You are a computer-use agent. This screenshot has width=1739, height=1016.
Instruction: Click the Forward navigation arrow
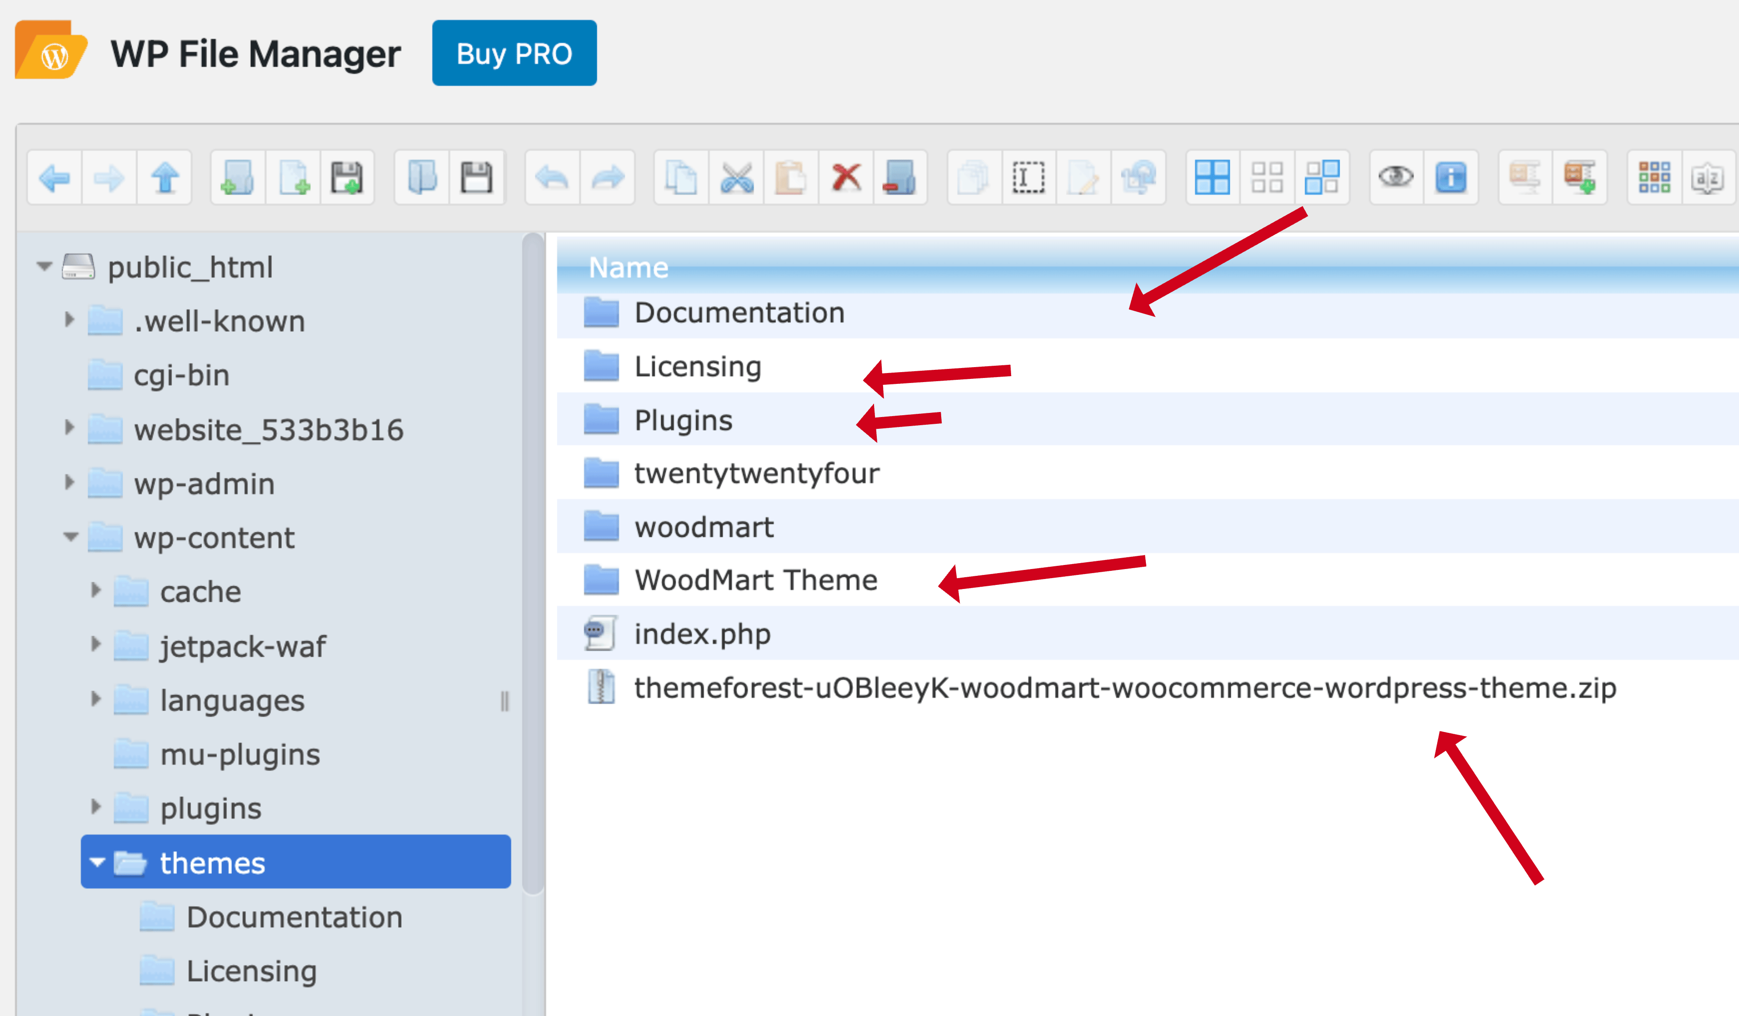point(109,177)
